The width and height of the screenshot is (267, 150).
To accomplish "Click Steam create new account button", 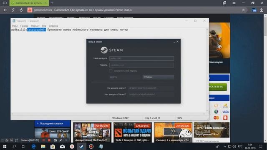I will (151, 95).
